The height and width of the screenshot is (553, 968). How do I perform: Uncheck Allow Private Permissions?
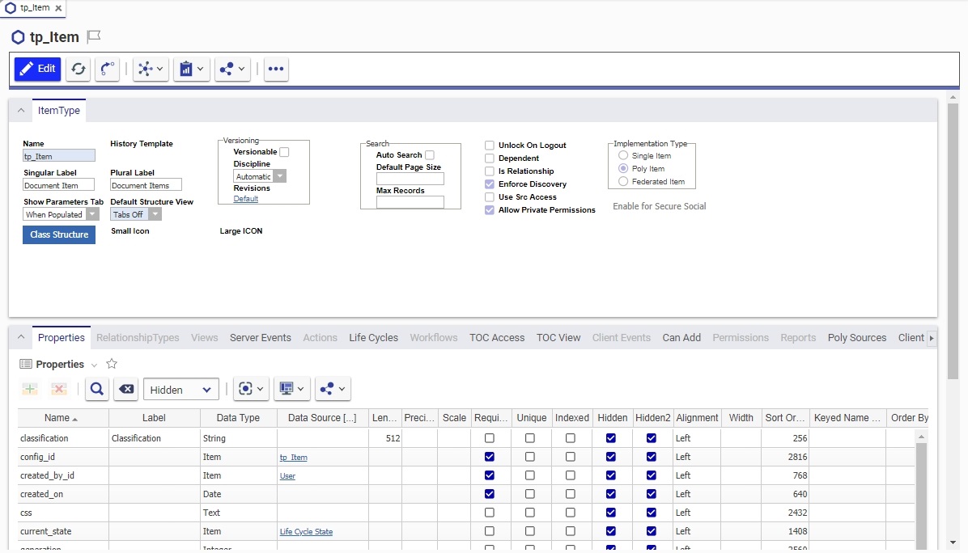click(x=490, y=209)
